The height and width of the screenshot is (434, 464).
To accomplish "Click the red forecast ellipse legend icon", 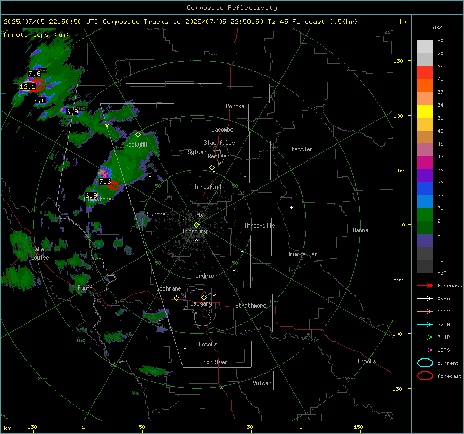I will point(425,376).
